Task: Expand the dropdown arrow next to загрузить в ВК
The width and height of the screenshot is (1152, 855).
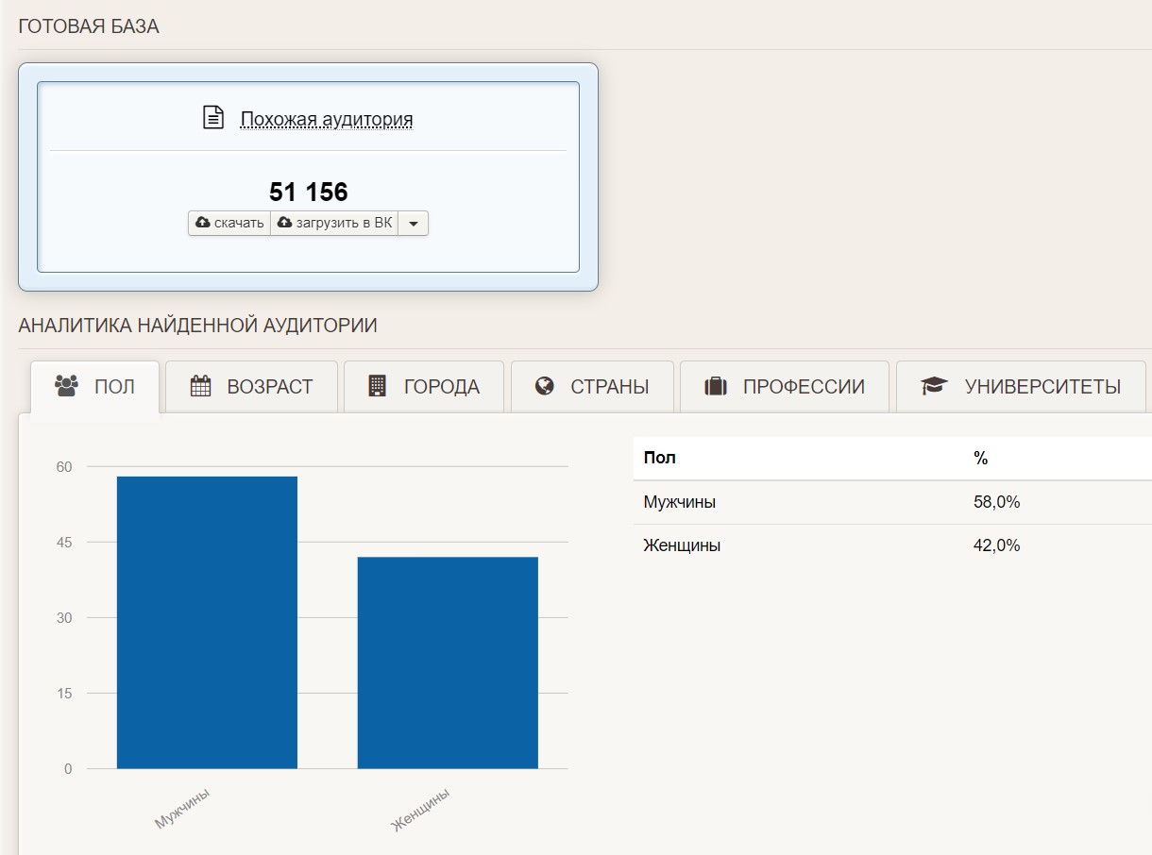Action: point(414,224)
